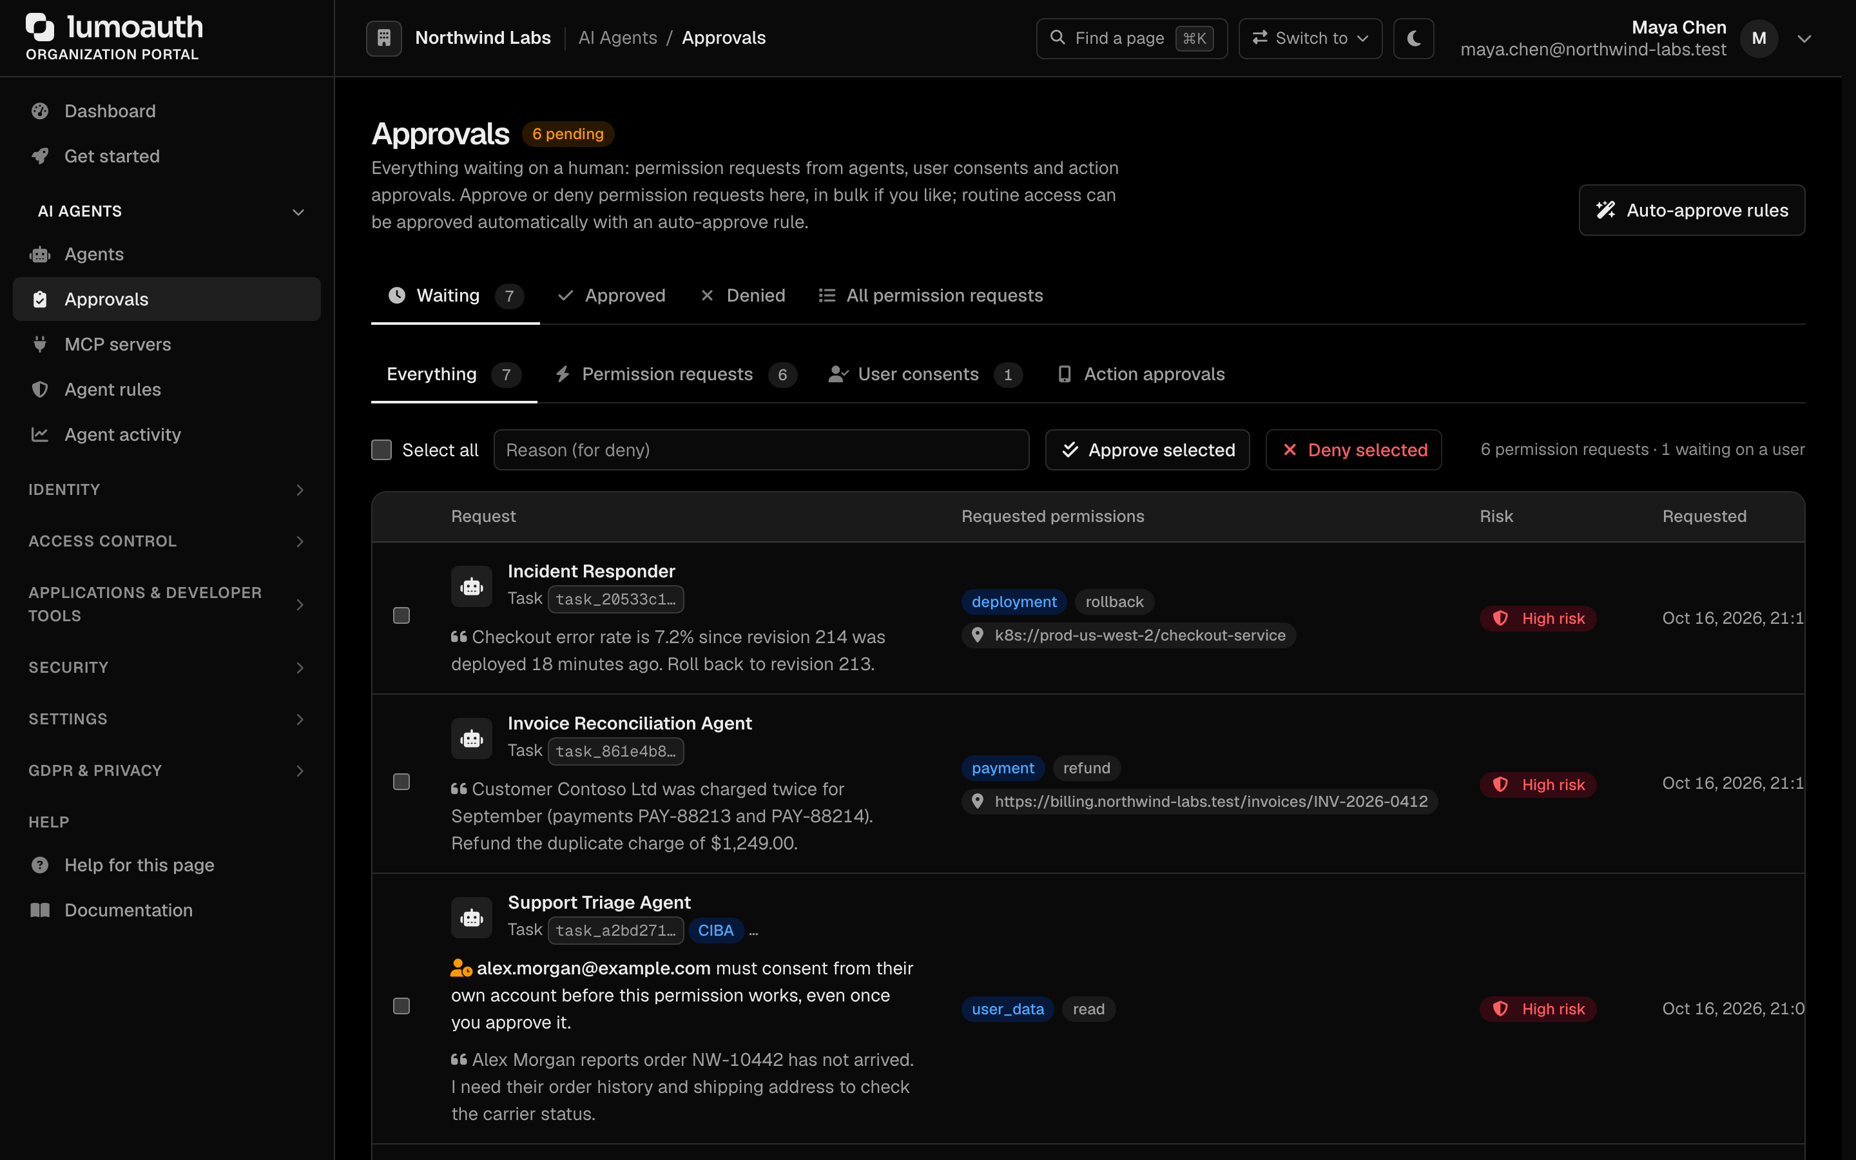Open the Switch to dropdown
This screenshot has height=1160, width=1856.
click(1310, 39)
